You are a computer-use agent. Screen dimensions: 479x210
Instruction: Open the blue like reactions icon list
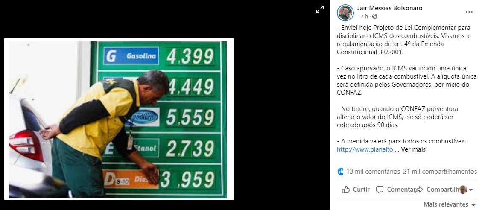click(340, 172)
